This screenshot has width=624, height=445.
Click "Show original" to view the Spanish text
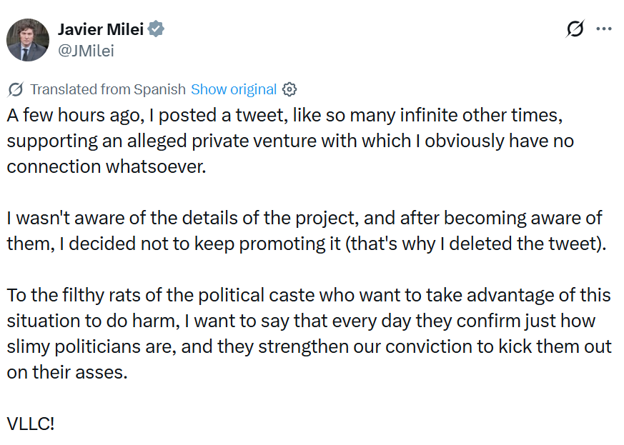[x=234, y=89]
